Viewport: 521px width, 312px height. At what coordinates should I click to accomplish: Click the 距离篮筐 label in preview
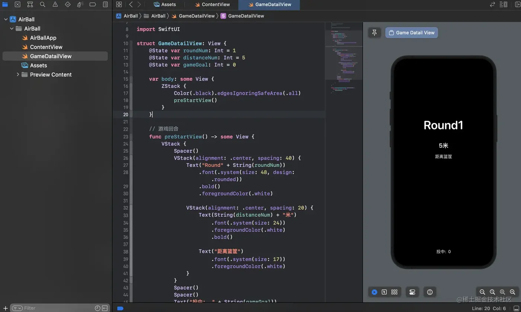tap(443, 157)
